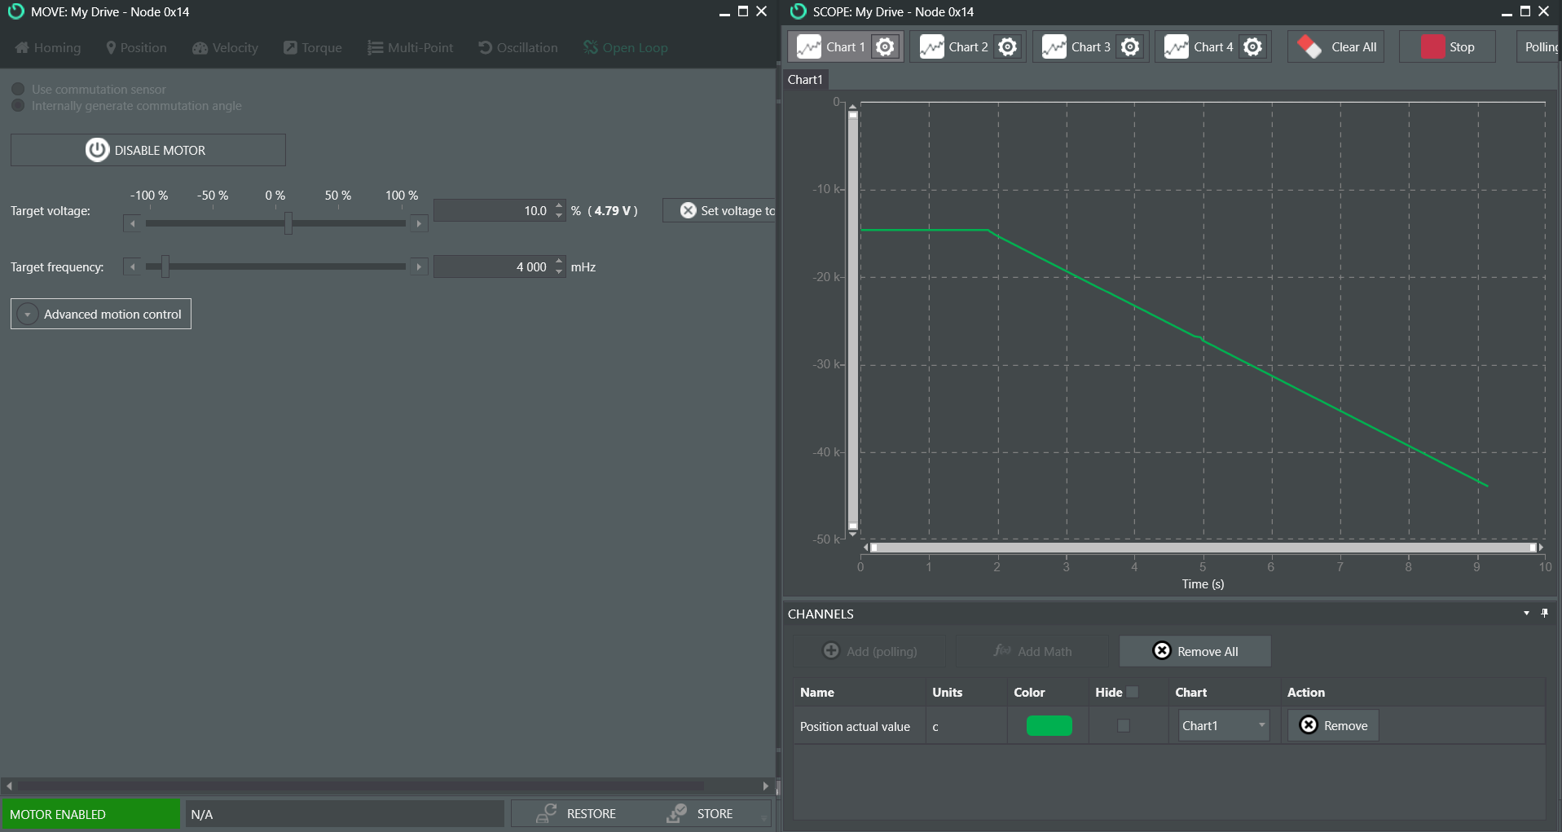Switch to the Torque tab
1562x832 pixels.
(x=312, y=47)
